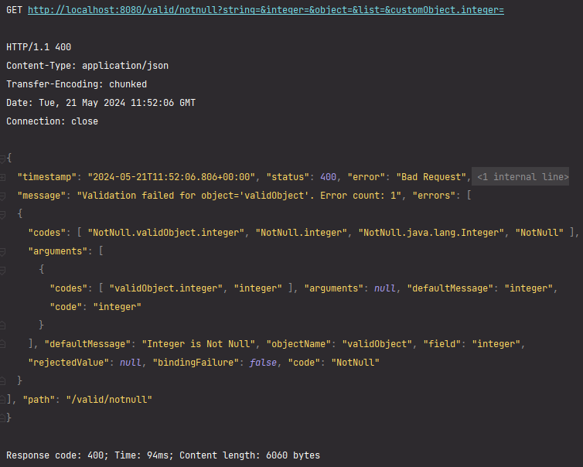The image size is (583, 467).
Task: Click the "Transfer-Encoding: chunked" header
Action: pyautogui.click(x=77, y=84)
